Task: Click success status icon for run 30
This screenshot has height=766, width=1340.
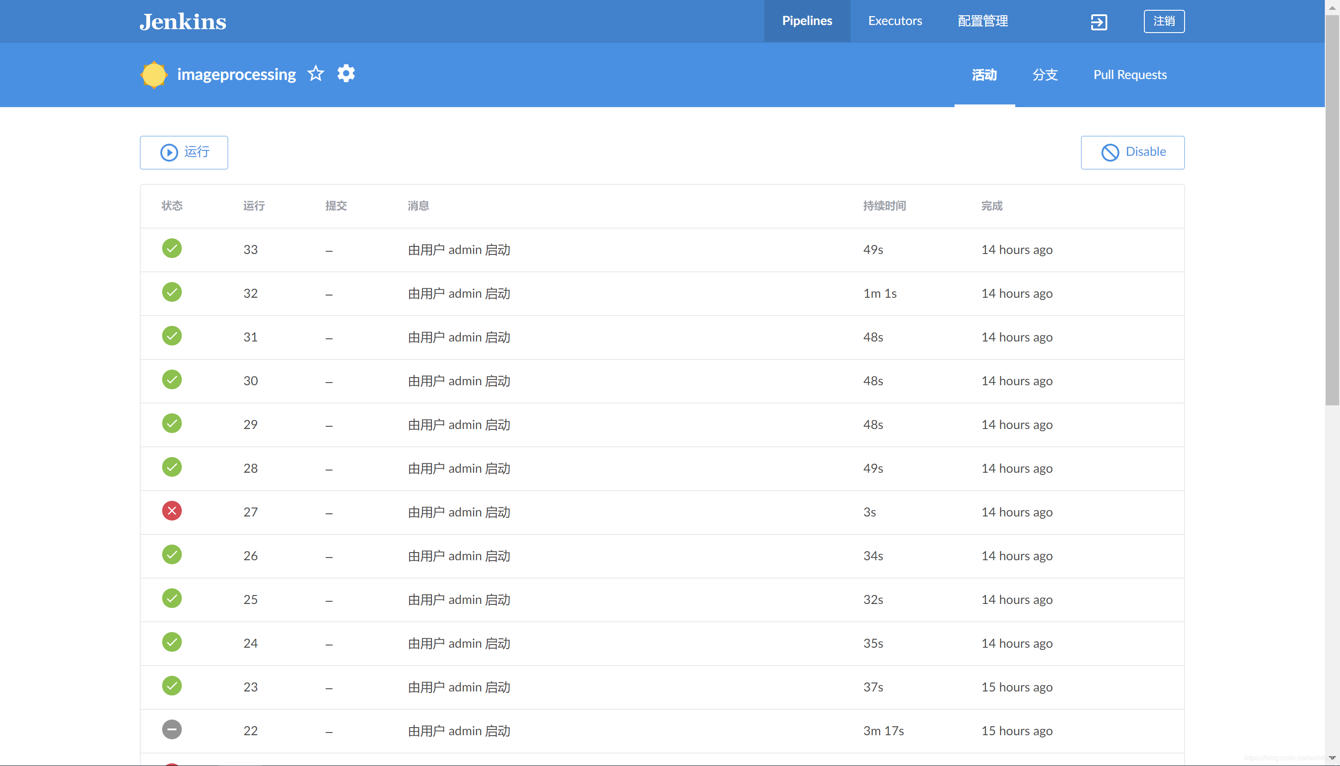Action: [172, 379]
